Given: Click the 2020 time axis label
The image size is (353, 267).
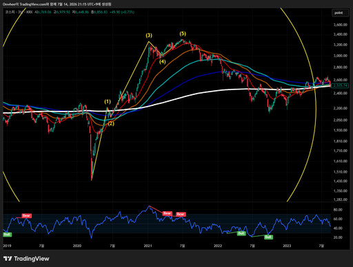Looking at the screenshot, I should pos(77,246).
